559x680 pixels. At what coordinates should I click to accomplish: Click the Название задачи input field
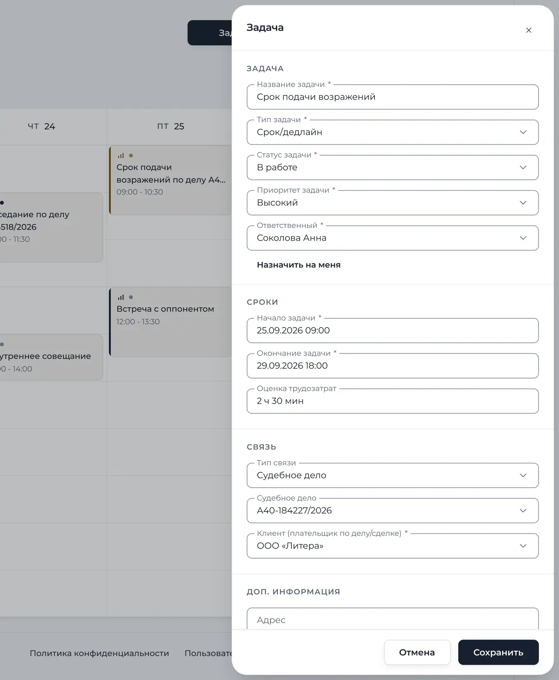click(x=393, y=97)
